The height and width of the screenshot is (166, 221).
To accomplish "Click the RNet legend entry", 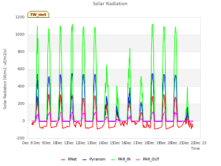I will [69, 159].
